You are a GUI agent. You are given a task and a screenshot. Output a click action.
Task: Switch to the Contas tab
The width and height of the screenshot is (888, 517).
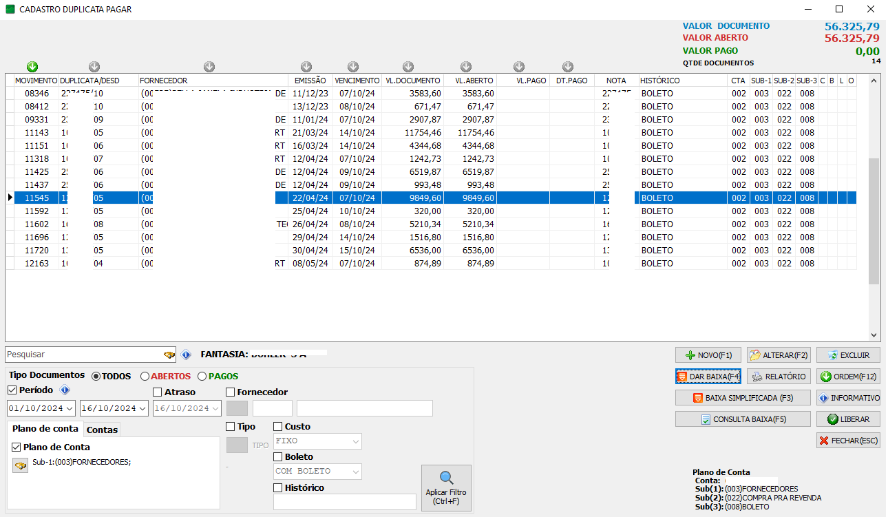tap(102, 430)
